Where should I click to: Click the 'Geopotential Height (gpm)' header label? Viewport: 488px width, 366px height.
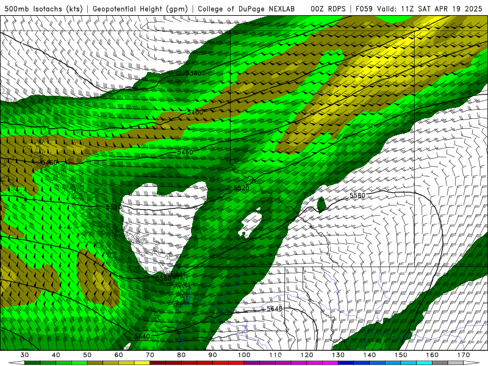[x=140, y=9]
